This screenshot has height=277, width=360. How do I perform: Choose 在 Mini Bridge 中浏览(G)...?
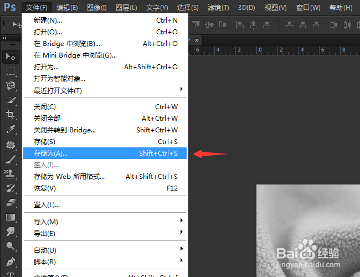105,55
